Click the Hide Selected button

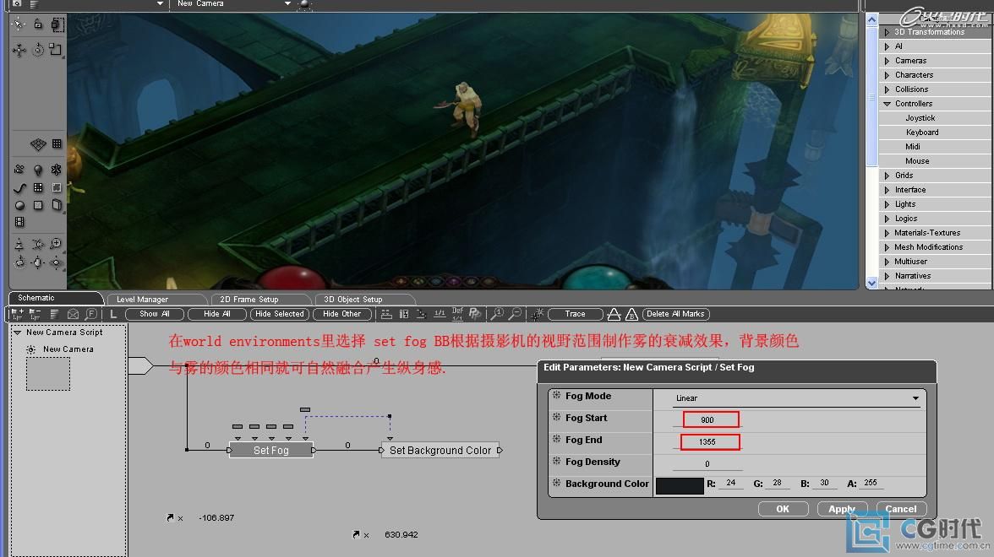pyautogui.click(x=280, y=314)
